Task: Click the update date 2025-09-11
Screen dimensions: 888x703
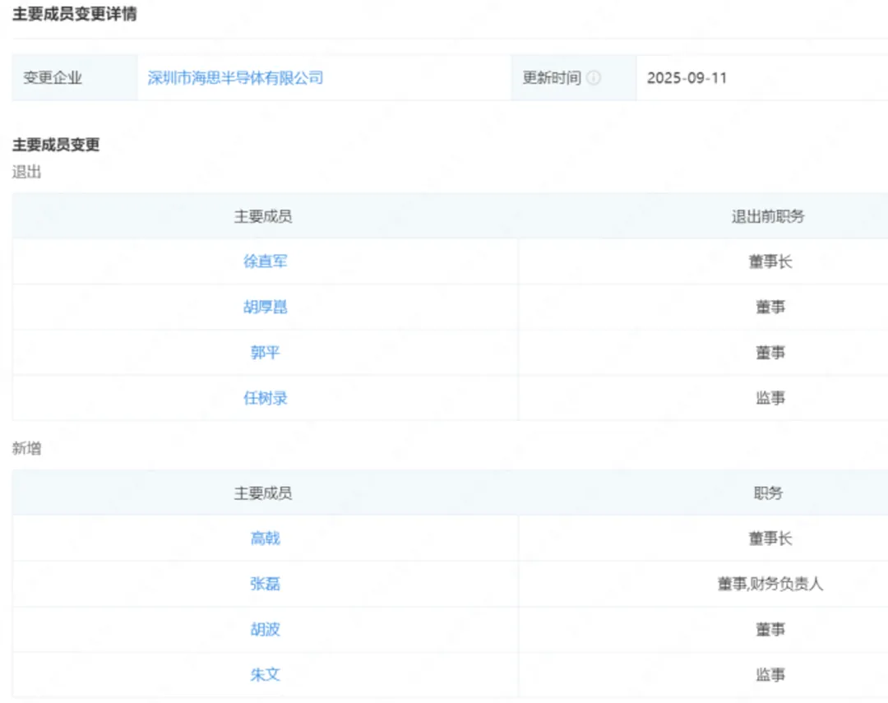Action: tap(687, 78)
